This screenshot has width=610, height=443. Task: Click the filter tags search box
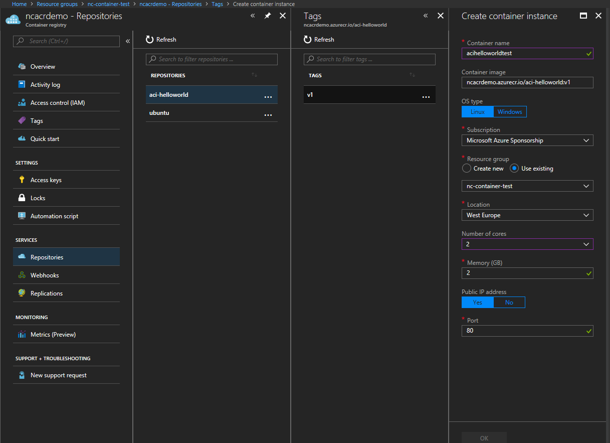point(369,59)
